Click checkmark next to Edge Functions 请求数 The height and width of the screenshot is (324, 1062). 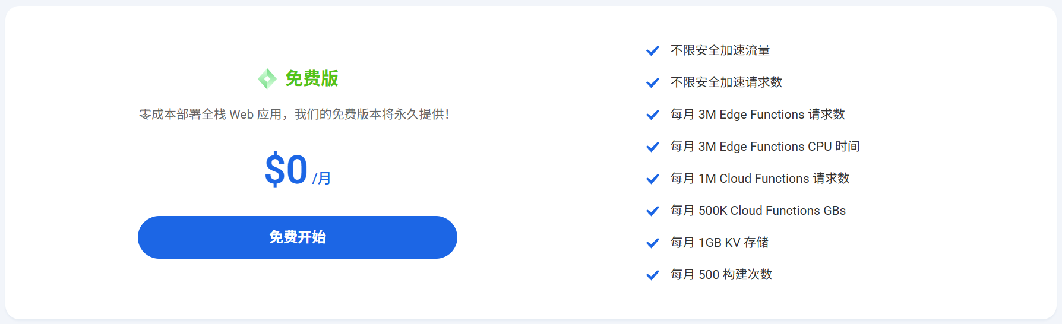click(x=652, y=115)
